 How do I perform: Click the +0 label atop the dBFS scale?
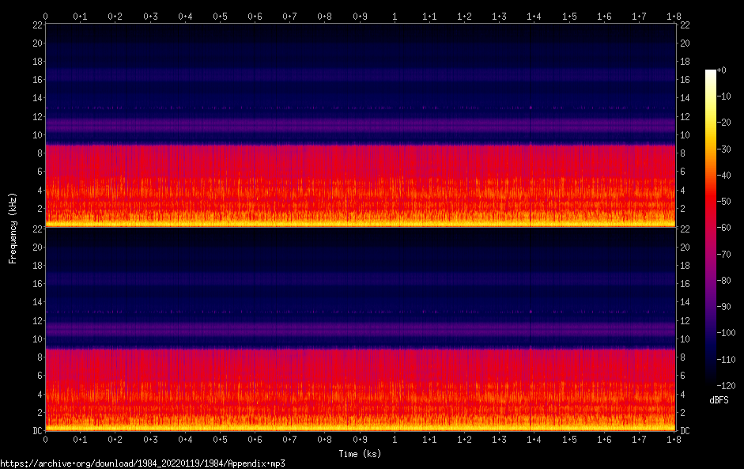(723, 71)
